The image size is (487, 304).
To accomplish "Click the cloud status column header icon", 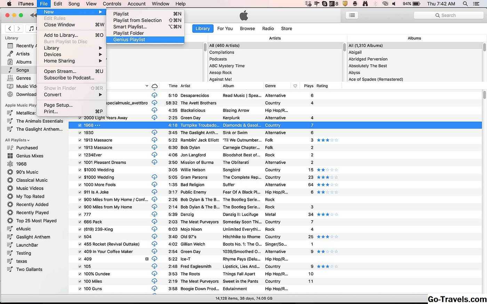I will point(155,86).
